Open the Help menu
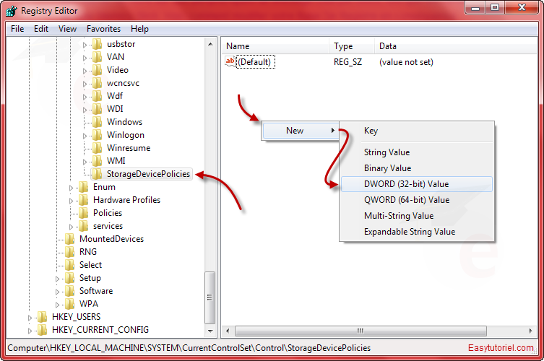The image size is (544, 361). [139, 29]
